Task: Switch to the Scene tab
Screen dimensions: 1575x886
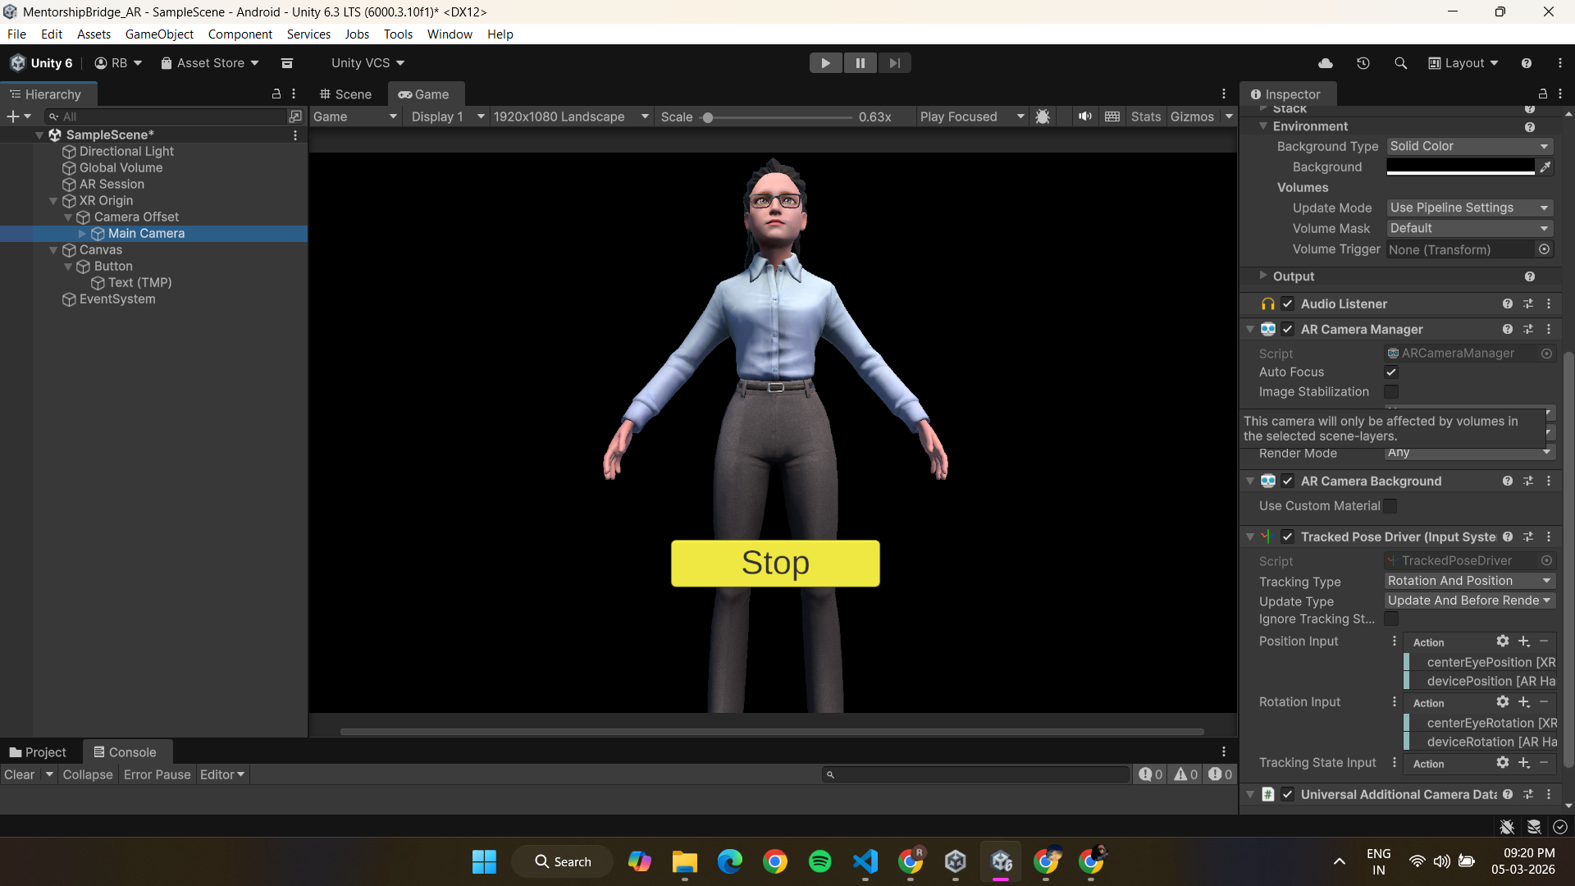Action: tap(345, 94)
